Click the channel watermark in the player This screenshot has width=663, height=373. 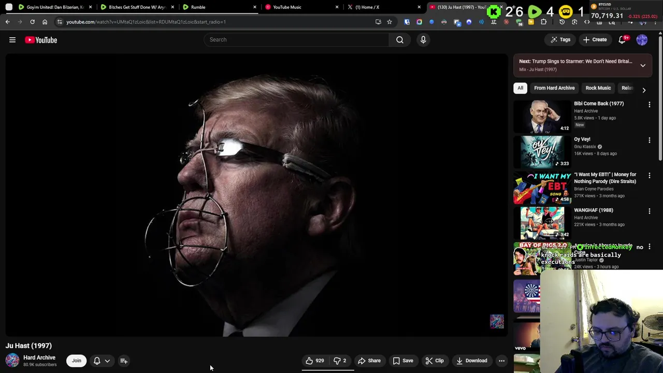click(x=497, y=322)
